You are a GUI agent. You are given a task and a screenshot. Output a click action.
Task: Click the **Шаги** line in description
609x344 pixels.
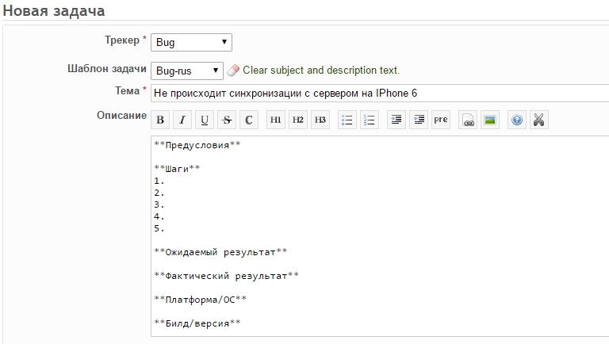point(177,169)
